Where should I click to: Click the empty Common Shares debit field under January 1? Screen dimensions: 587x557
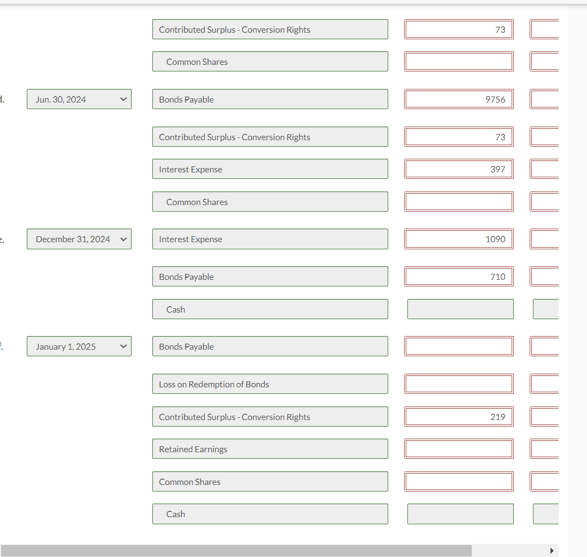[x=459, y=481]
